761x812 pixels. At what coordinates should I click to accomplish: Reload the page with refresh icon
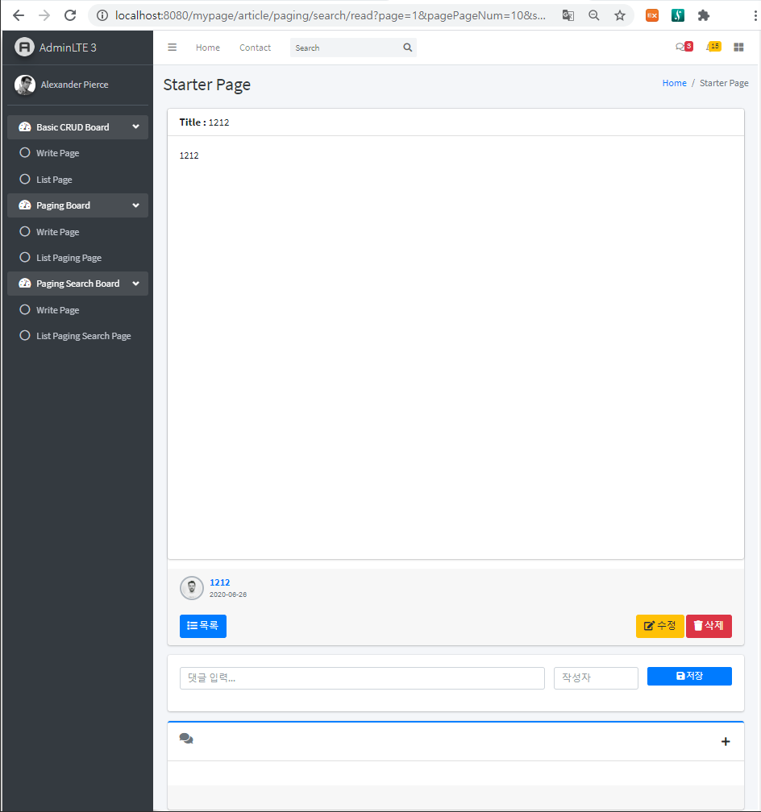70,15
